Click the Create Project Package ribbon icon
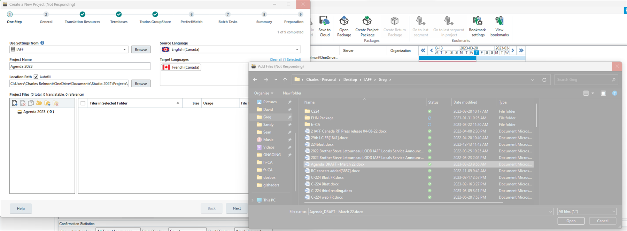This screenshot has height=231, width=627. [367, 26]
